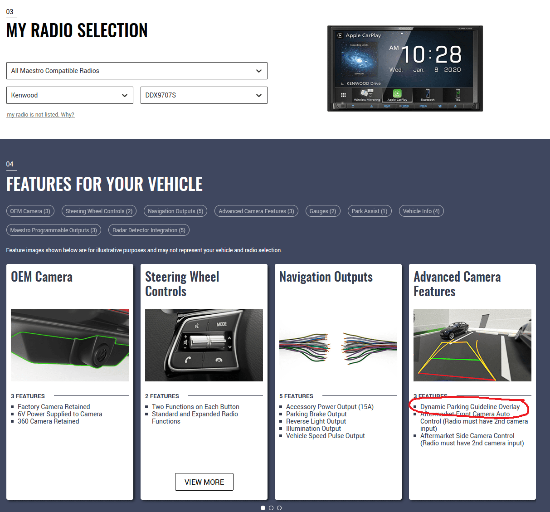
Task: Click the Navigation Outputs card heading
Action: [326, 277]
